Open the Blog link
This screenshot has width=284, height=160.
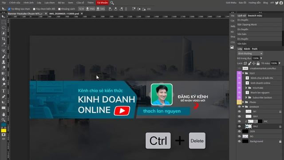[x=265, y=3]
